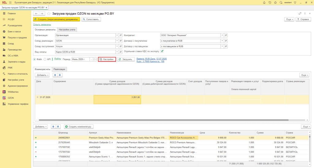Expand the Контрагент dropdown

point(222,35)
